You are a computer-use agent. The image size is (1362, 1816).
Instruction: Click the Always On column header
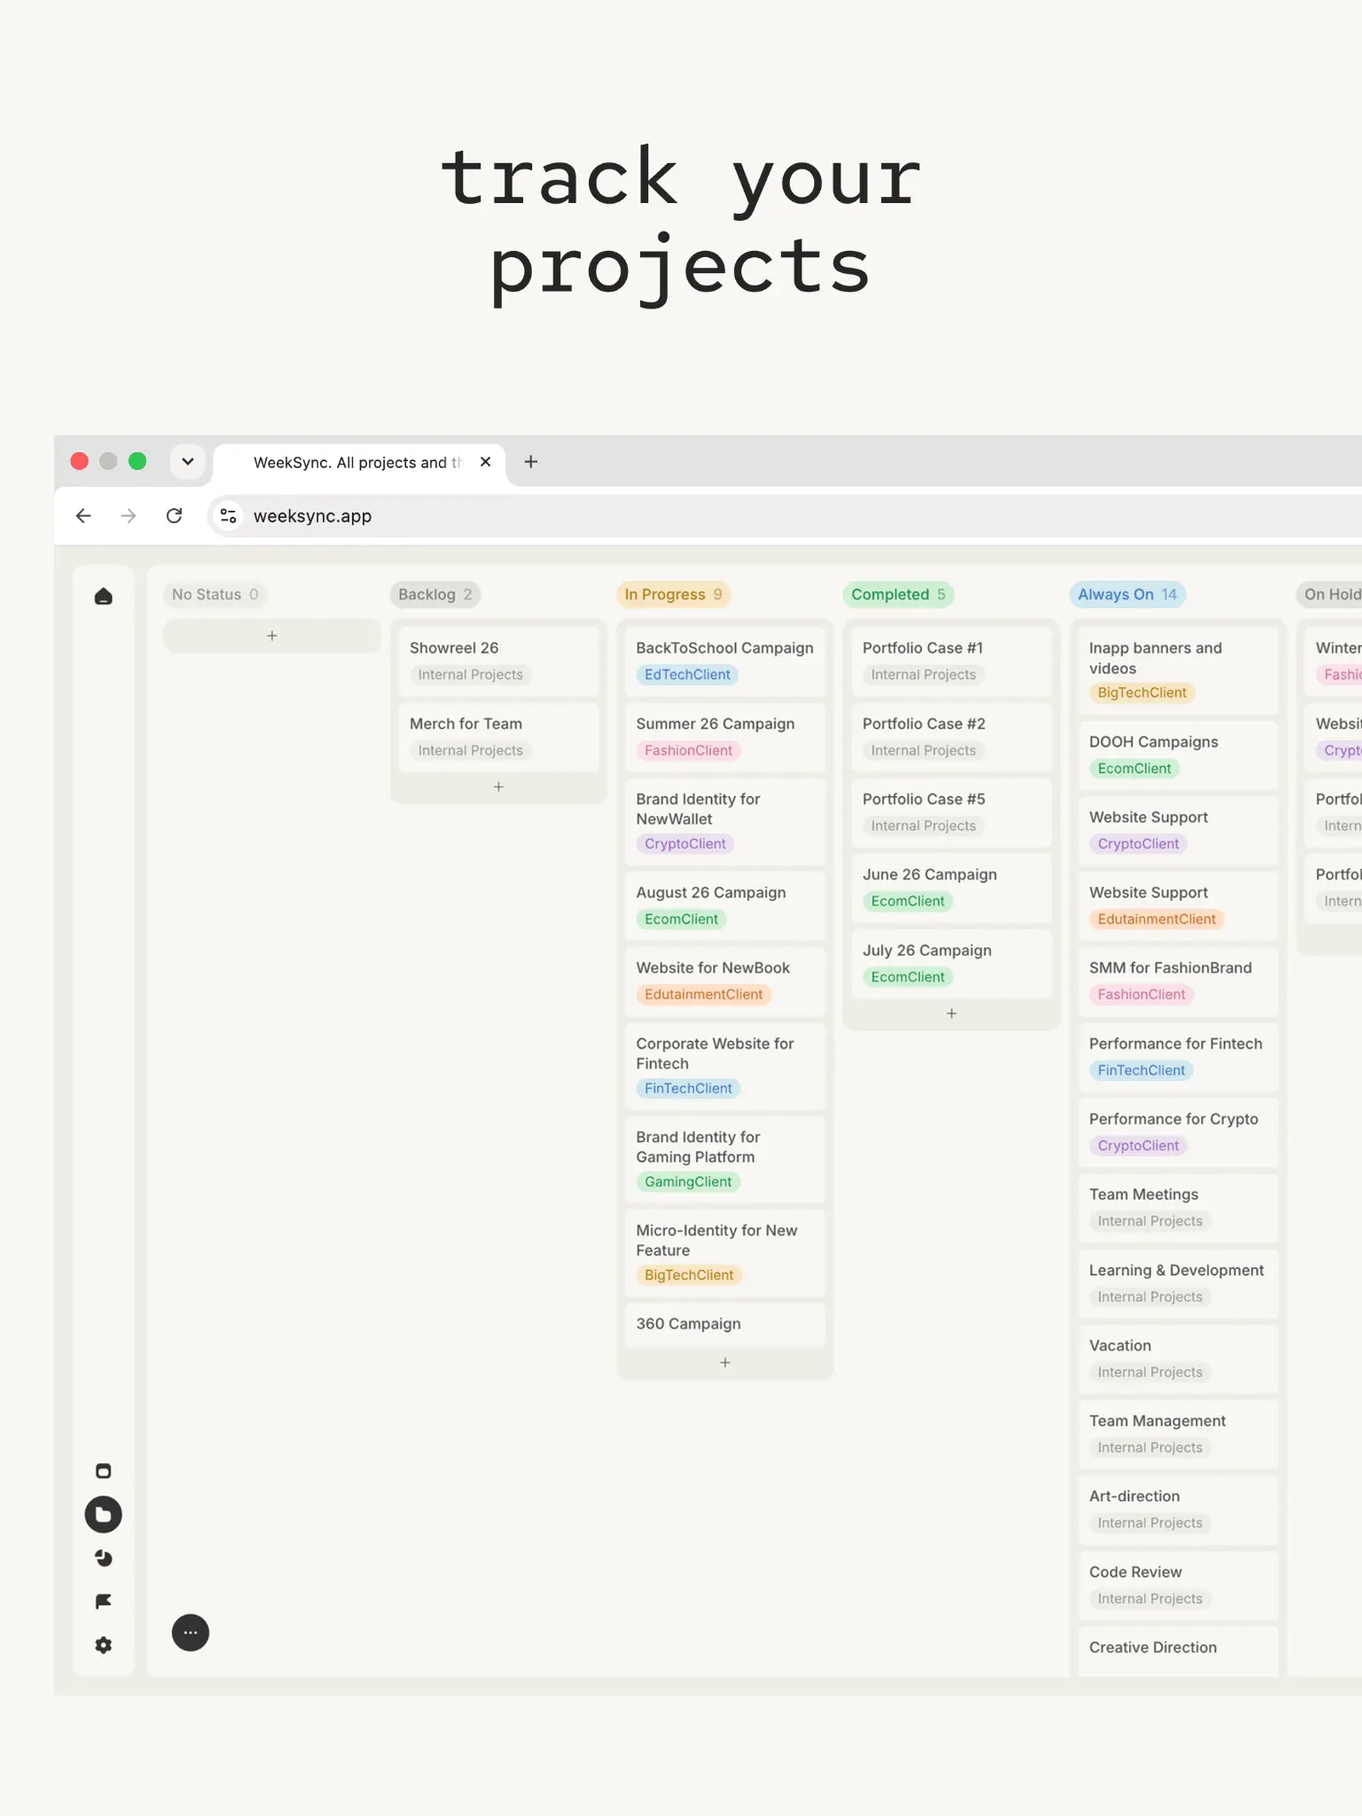coord(1127,595)
